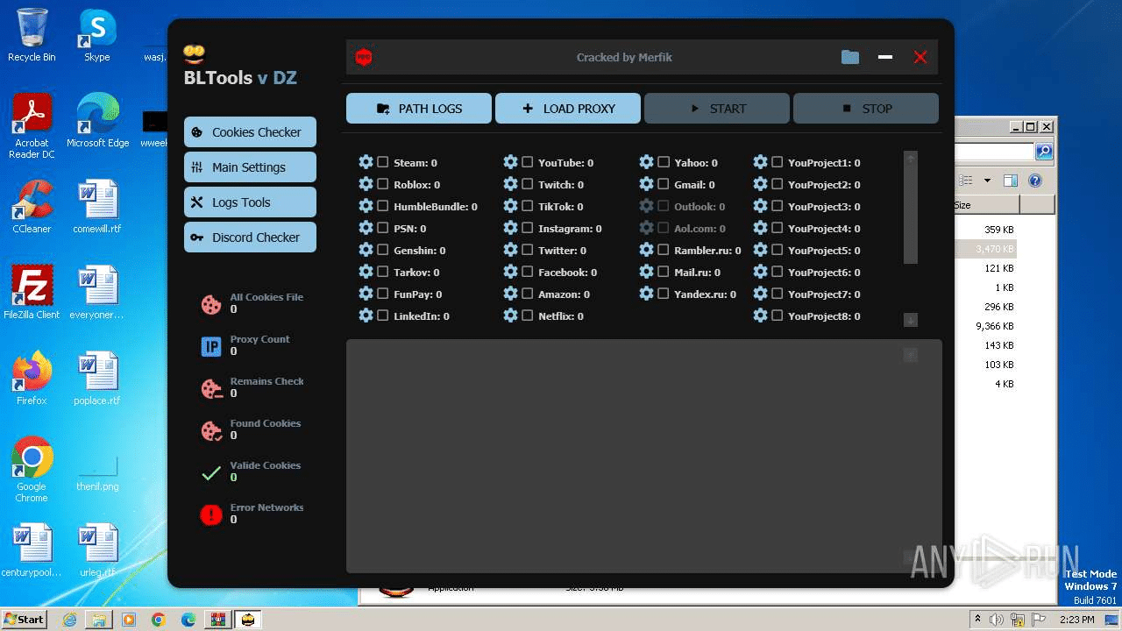
Task: Click the gear next to LinkedIn
Action: (x=366, y=315)
